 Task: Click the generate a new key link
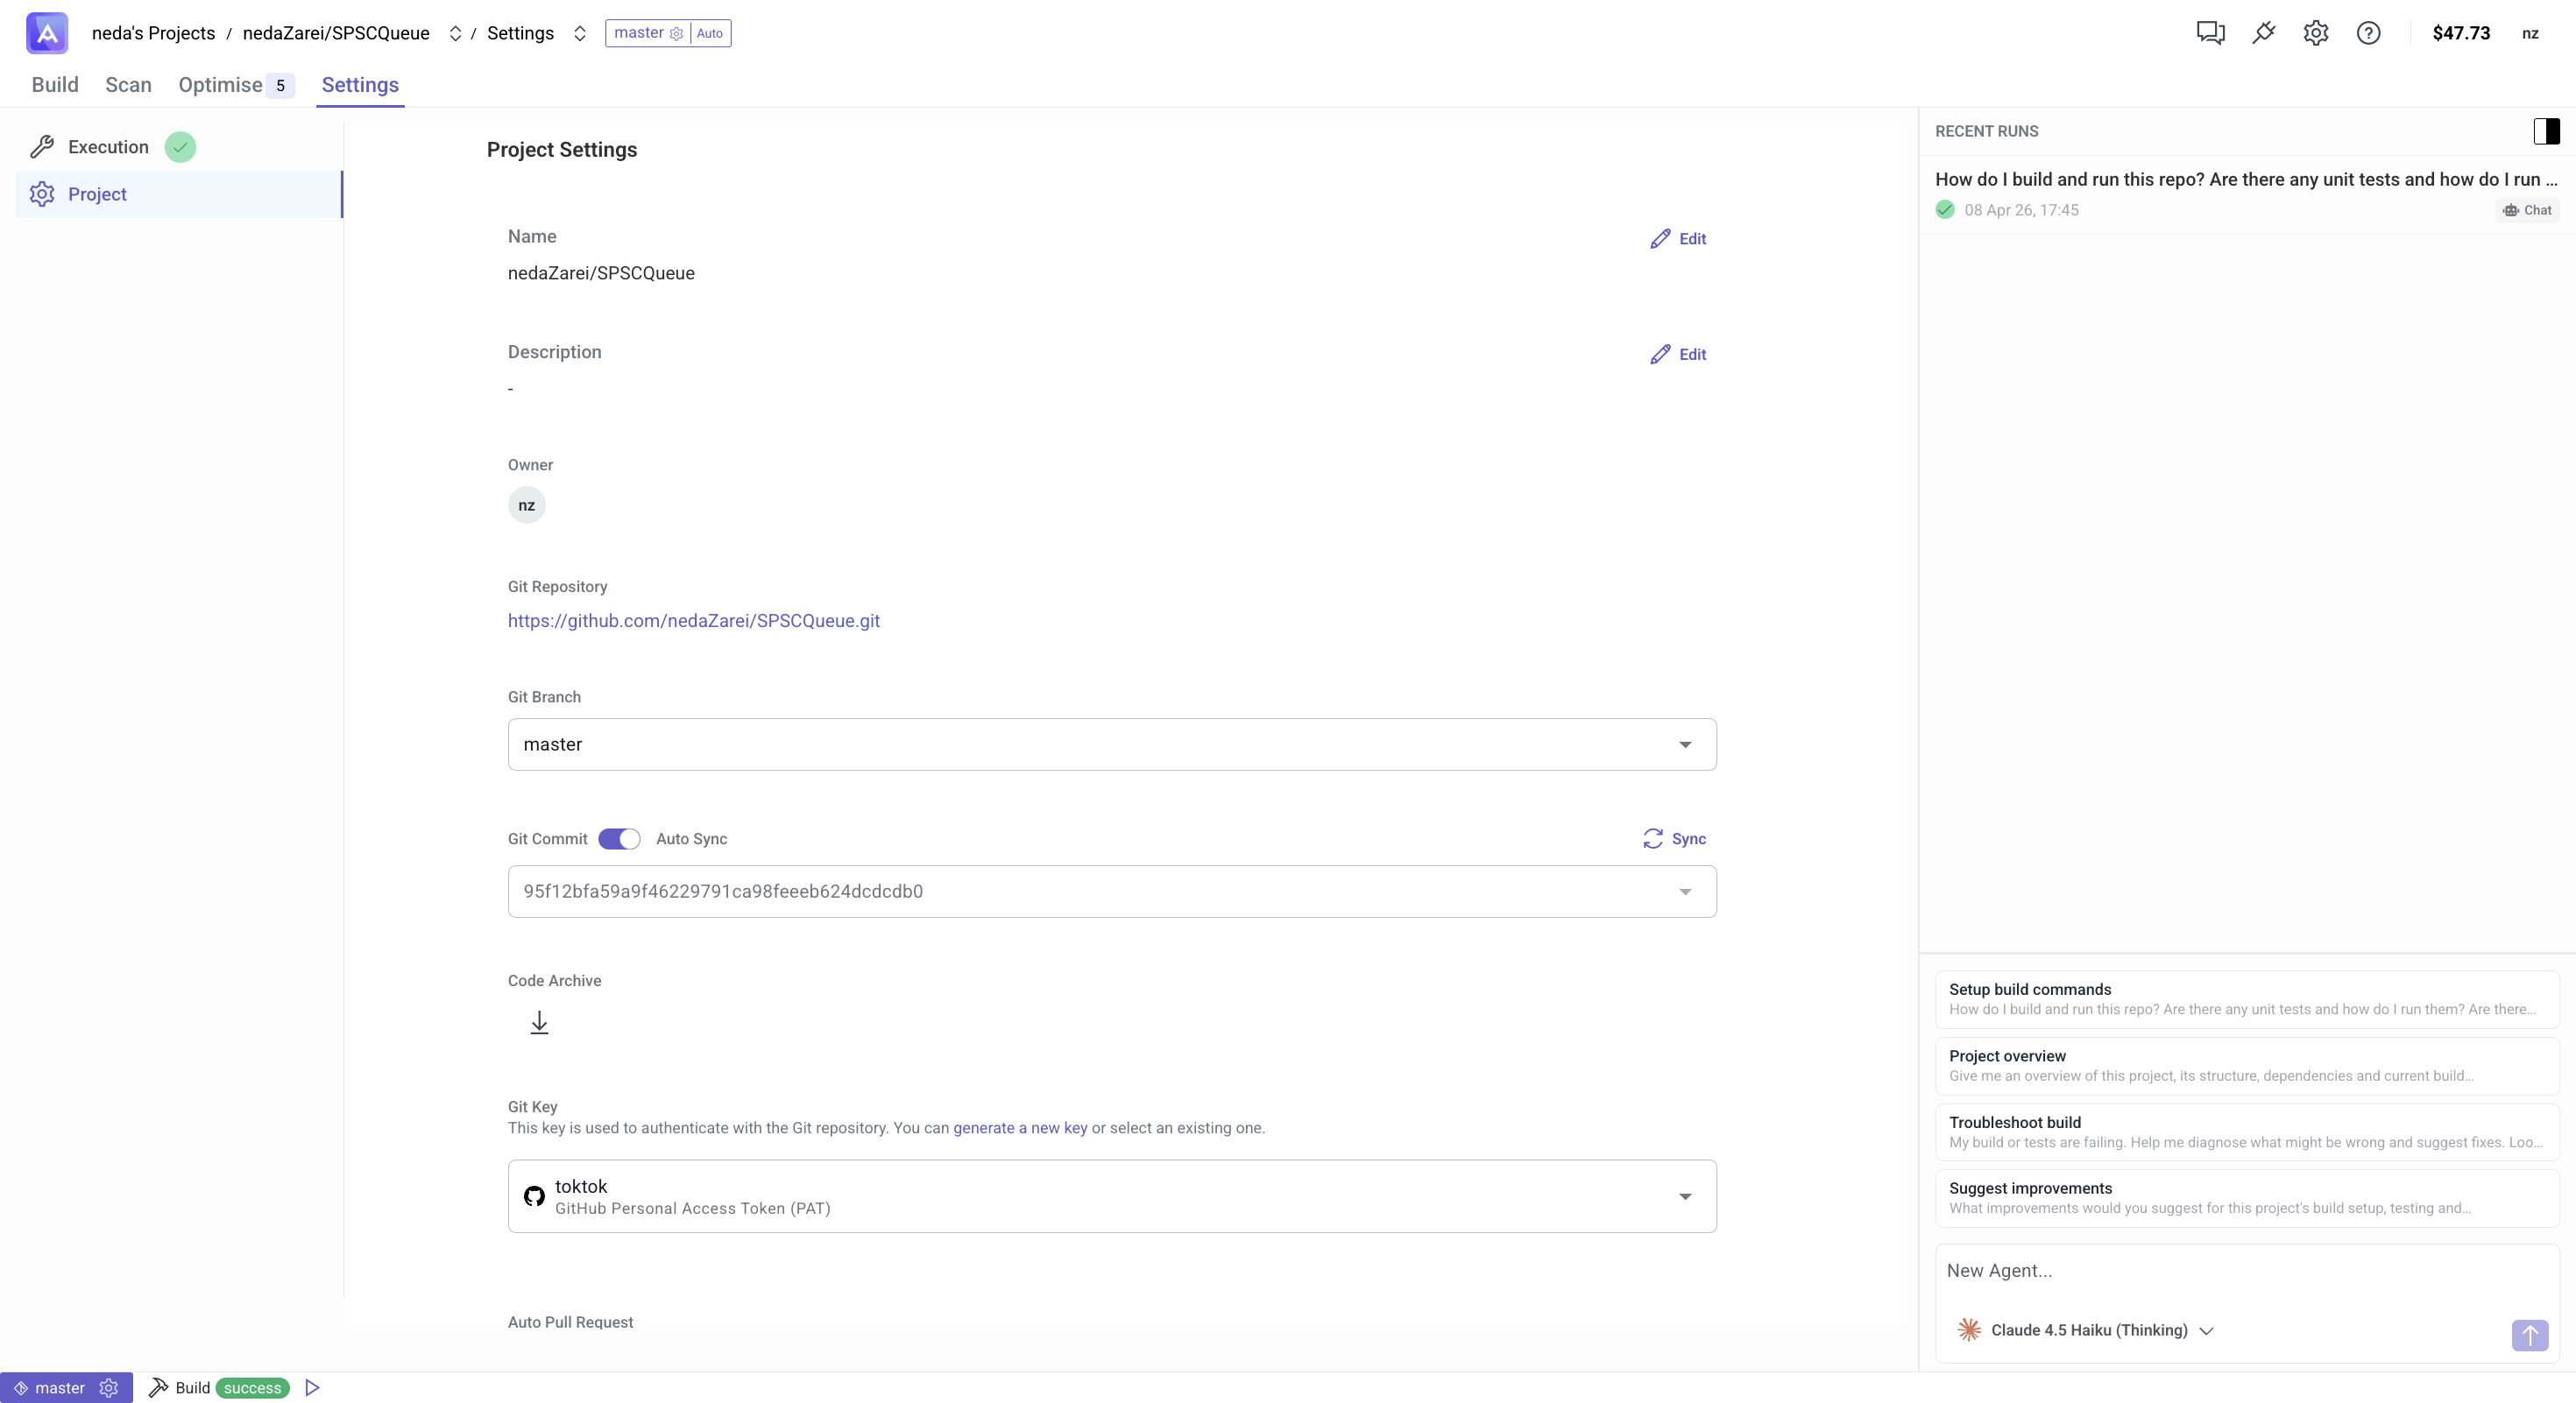1019,1127
